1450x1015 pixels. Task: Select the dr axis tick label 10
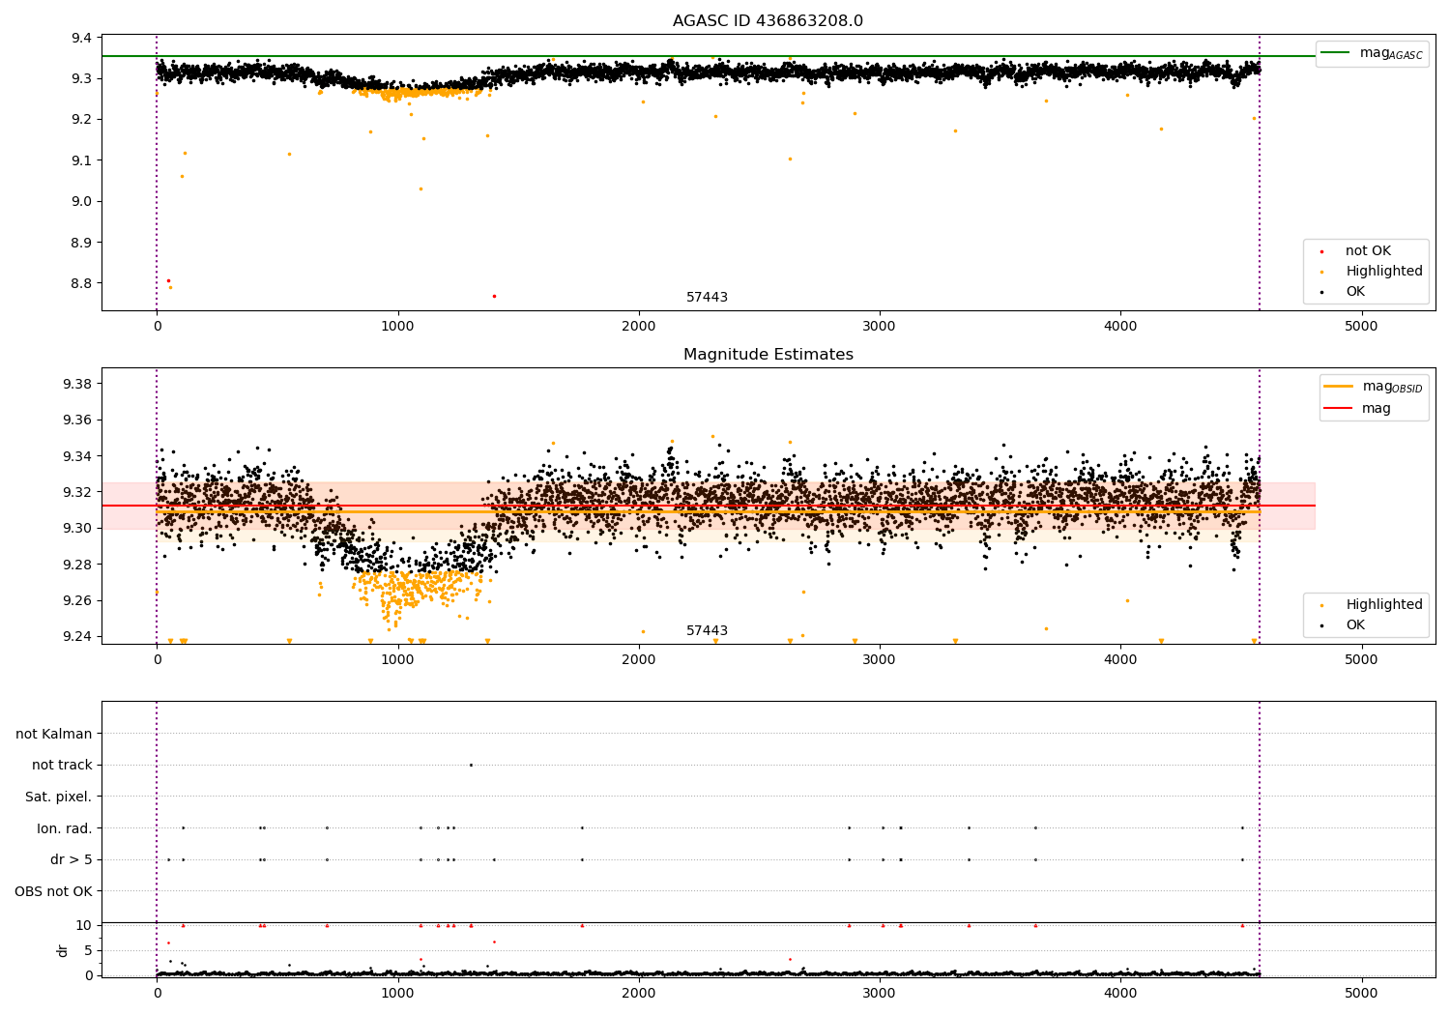[x=84, y=925]
